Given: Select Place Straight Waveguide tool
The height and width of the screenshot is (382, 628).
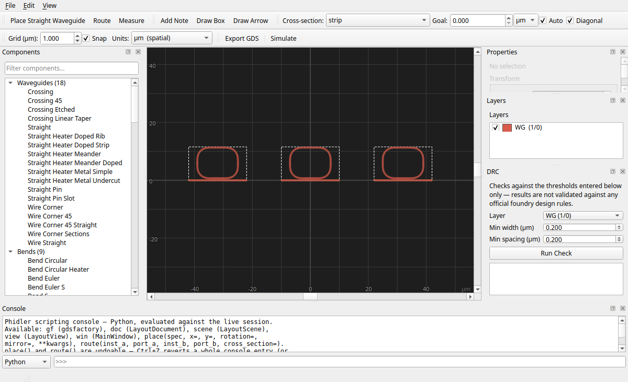Looking at the screenshot, I should point(48,20).
